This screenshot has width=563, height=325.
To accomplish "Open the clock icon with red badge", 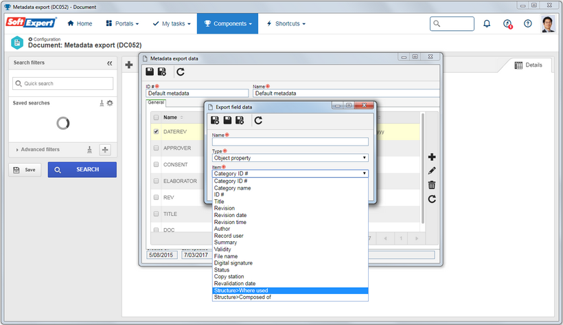I will point(507,24).
